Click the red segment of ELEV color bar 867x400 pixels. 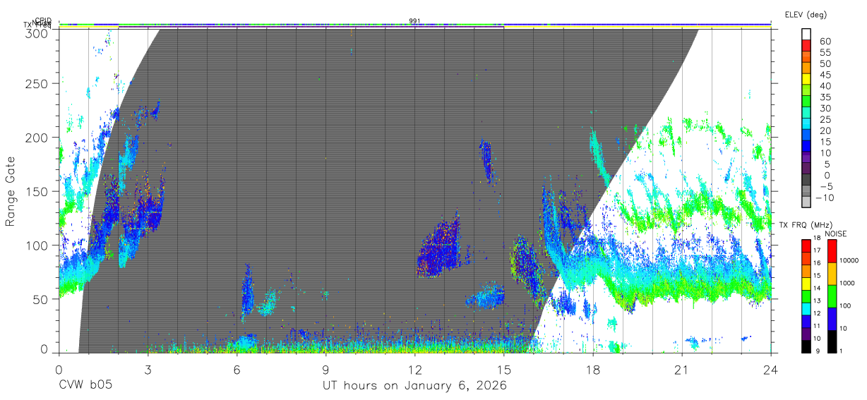(806, 45)
